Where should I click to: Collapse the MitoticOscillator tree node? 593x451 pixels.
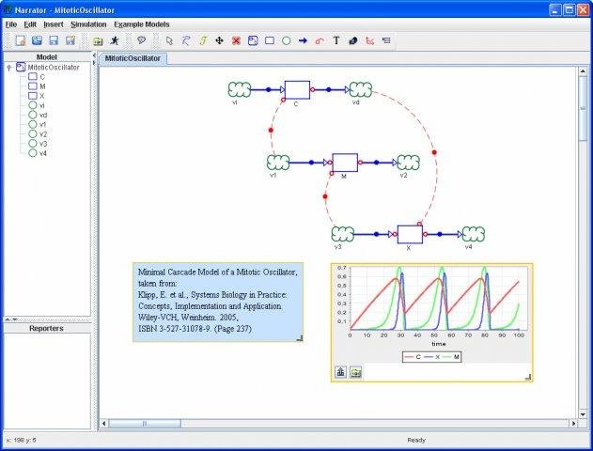coord(9,68)
